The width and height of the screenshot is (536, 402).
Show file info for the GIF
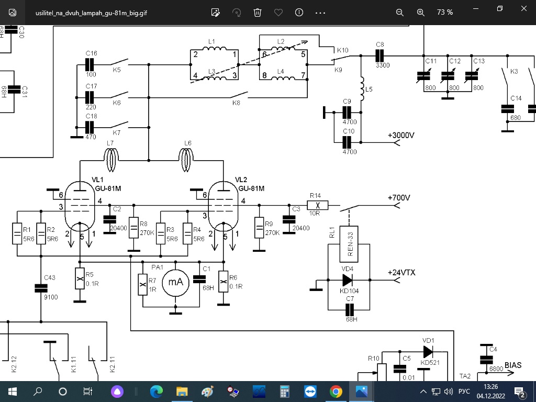point(299,12)
